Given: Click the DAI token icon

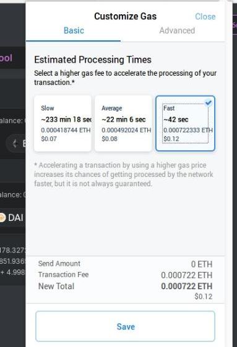Looking at the screenshot, I should (x=2, y=217).
